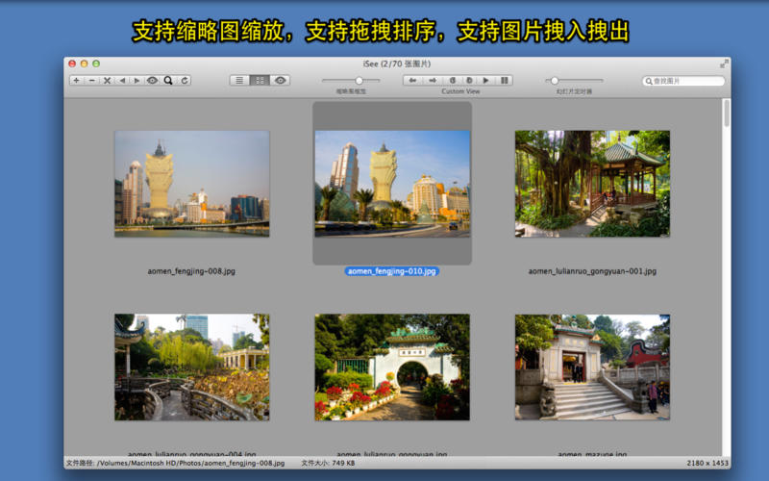Click the plus (add images) toolbar icon
Screen dimensions: 769x481
click(77, 81)
